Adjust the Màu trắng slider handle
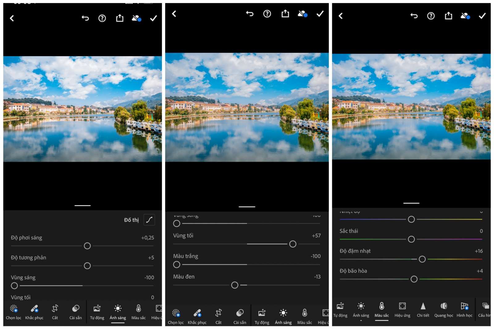The width and height of the screenshot is (494, 329). tap(177, 264)
